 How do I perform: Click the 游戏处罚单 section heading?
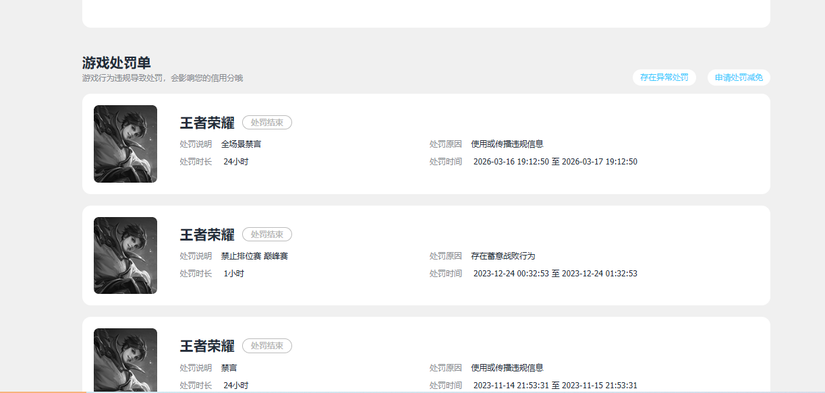117,63
